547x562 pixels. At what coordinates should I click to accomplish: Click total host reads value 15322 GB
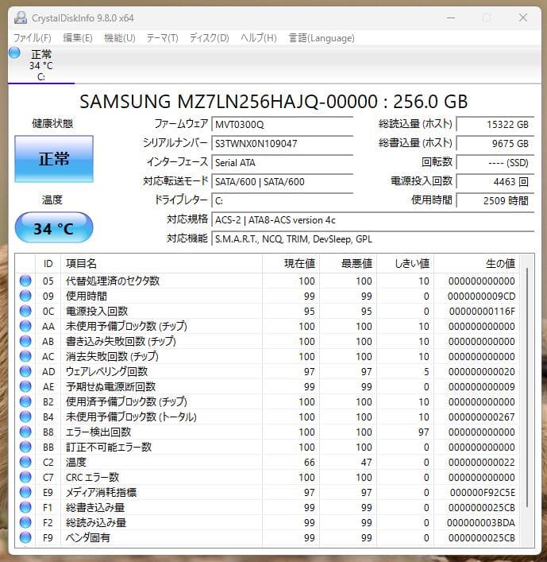point(495,124)
